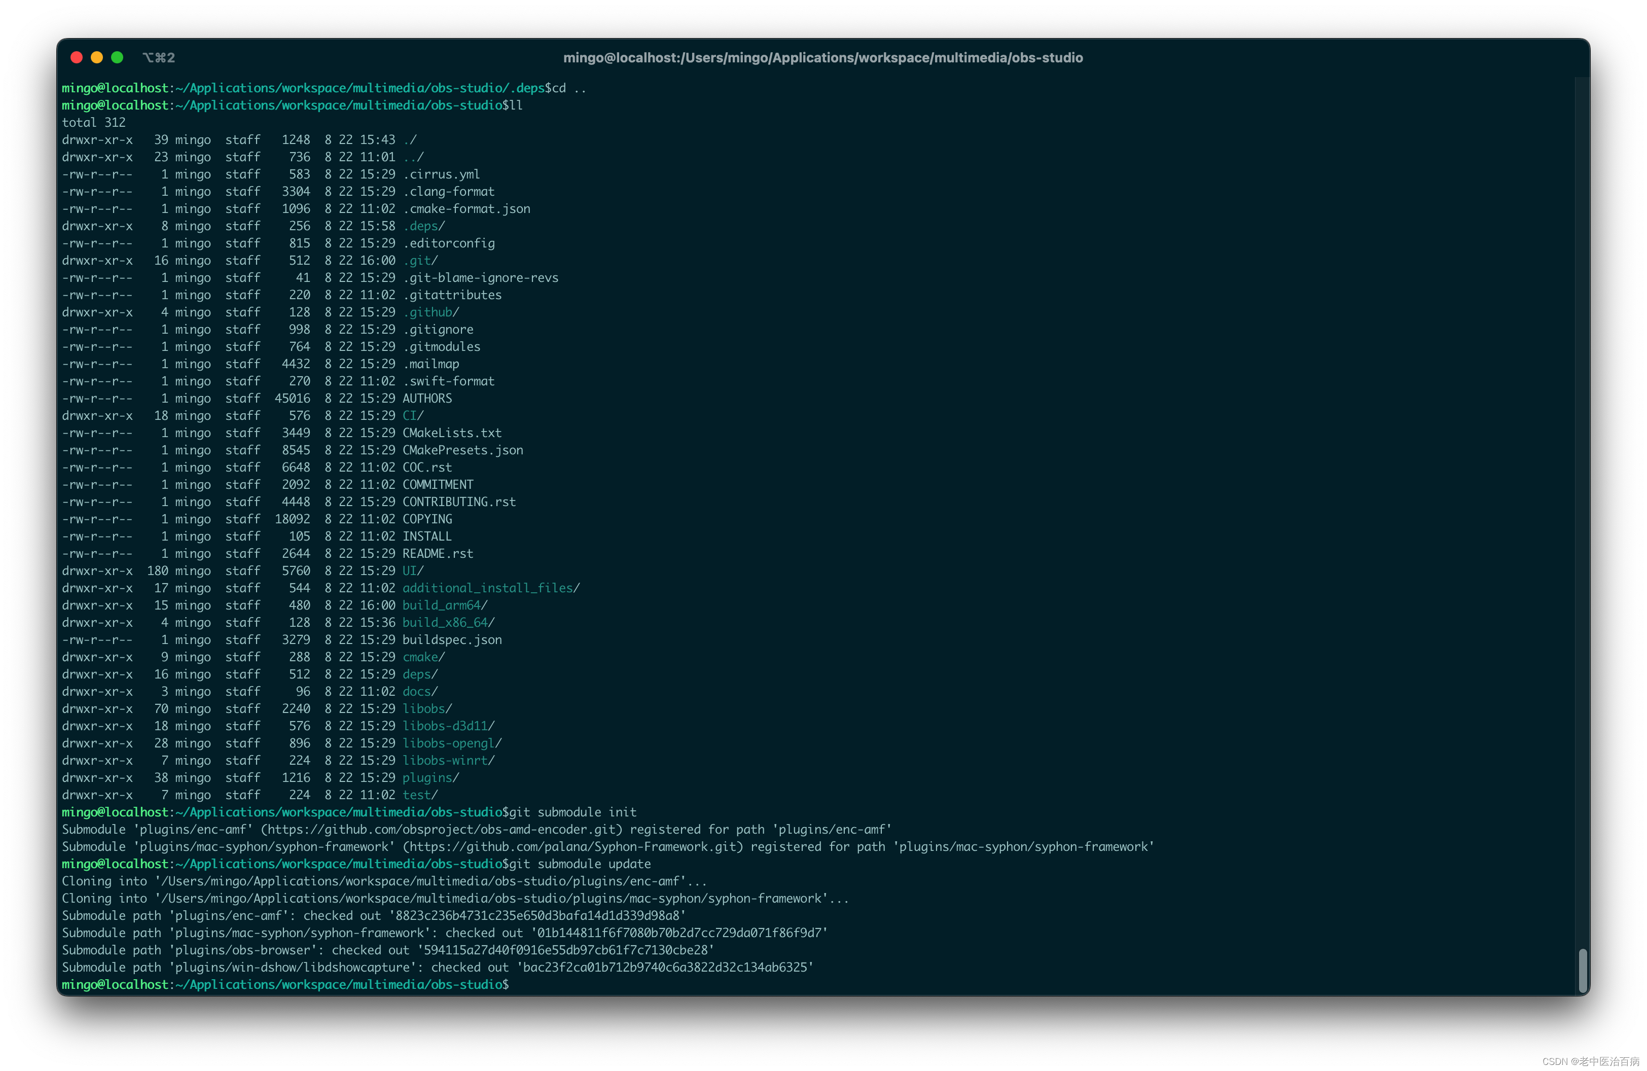
Task: Click the 'll' command on the second prompt
Action: pyautogui.click(x=516, y=105)
